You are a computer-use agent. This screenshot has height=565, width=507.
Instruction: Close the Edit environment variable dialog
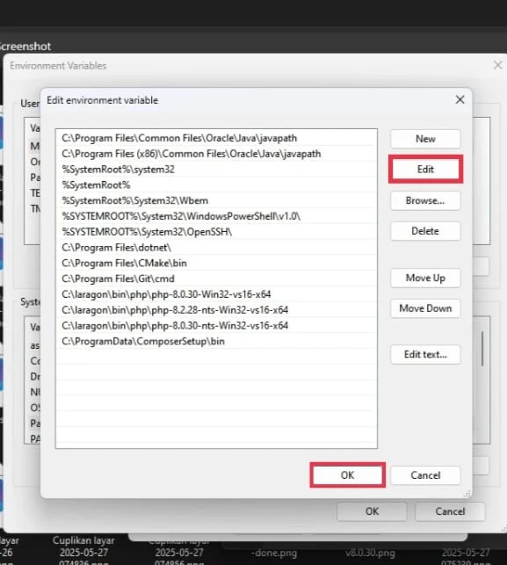460,100
